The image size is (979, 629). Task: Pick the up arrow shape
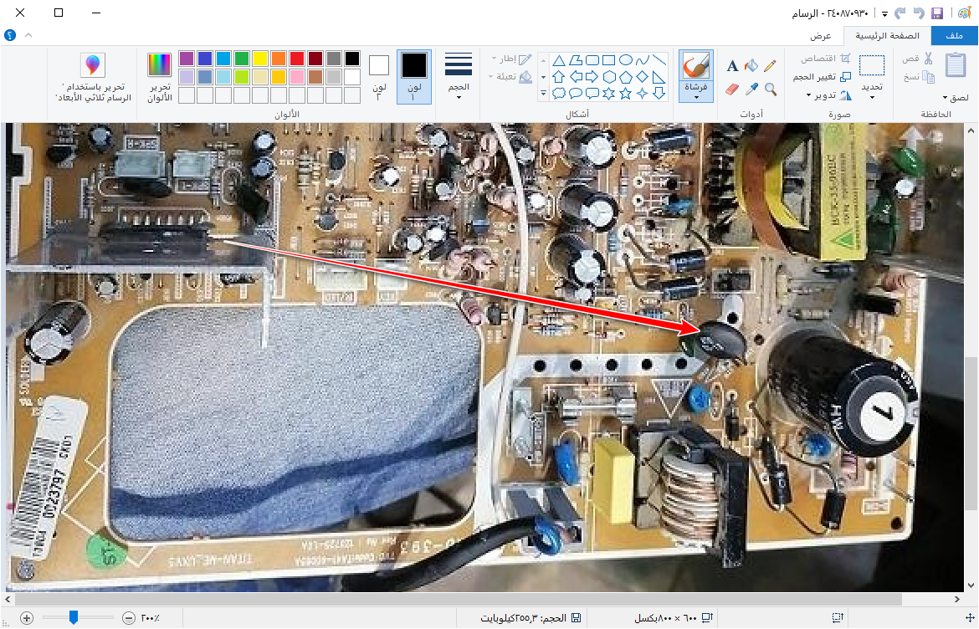point(559,77)
